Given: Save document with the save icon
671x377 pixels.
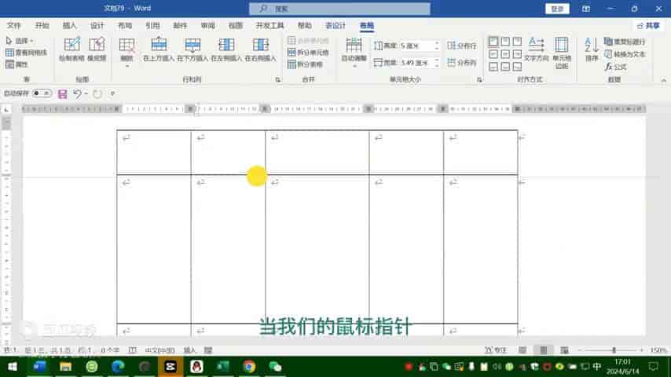Looking at the screenshot, I should pyautogui.click(x=63, y=93).
